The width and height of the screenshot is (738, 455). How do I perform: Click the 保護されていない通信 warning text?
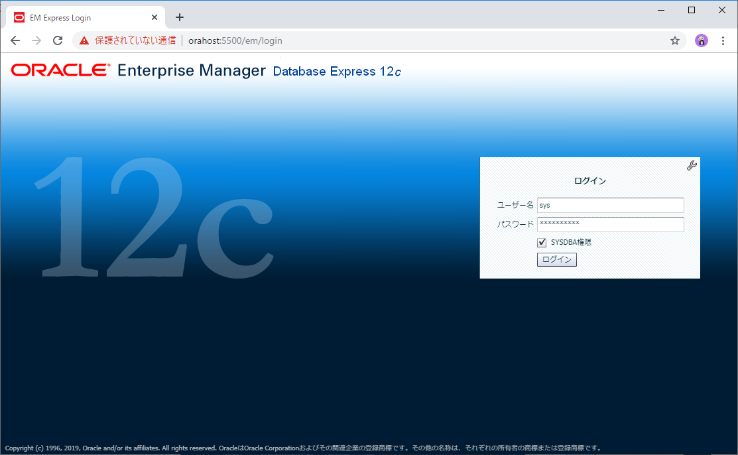point(135,40)
